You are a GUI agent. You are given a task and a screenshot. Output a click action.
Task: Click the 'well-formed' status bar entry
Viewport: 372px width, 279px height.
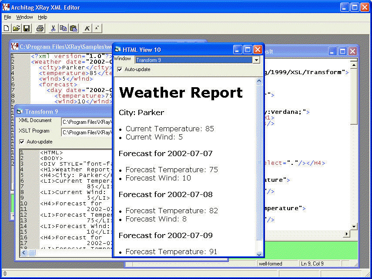271,264
